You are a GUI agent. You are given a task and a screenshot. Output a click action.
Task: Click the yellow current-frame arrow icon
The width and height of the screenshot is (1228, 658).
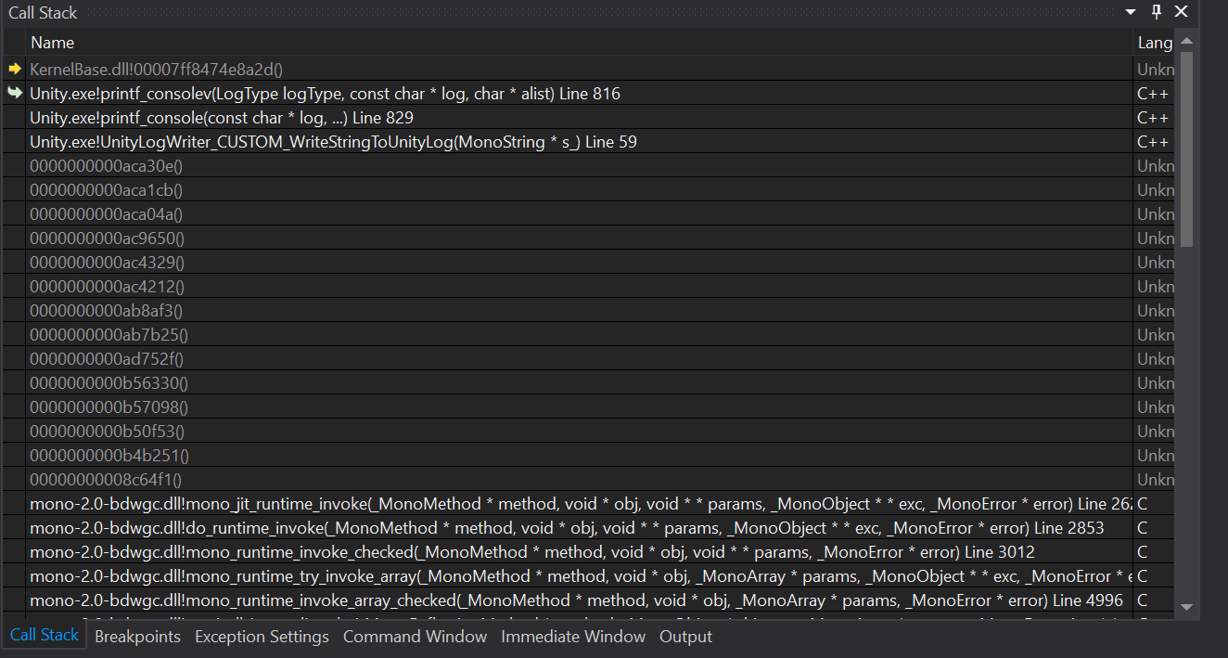coord(14,69)
